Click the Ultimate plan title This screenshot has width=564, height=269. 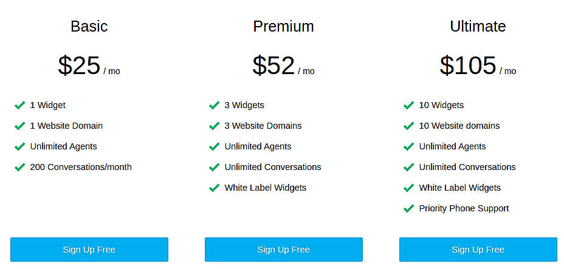pos(478,26)
